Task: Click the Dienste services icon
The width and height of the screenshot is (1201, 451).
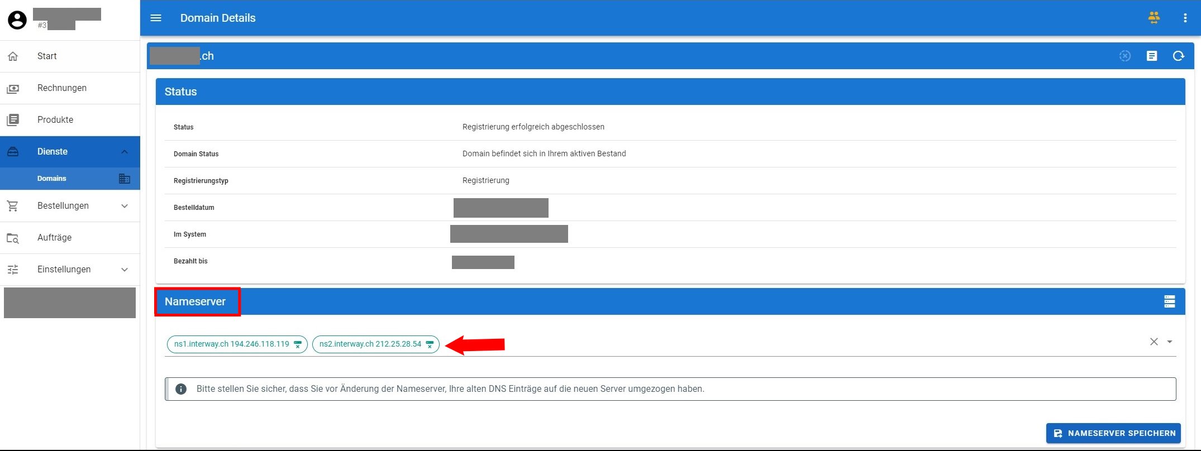Action: coord(13,152)
